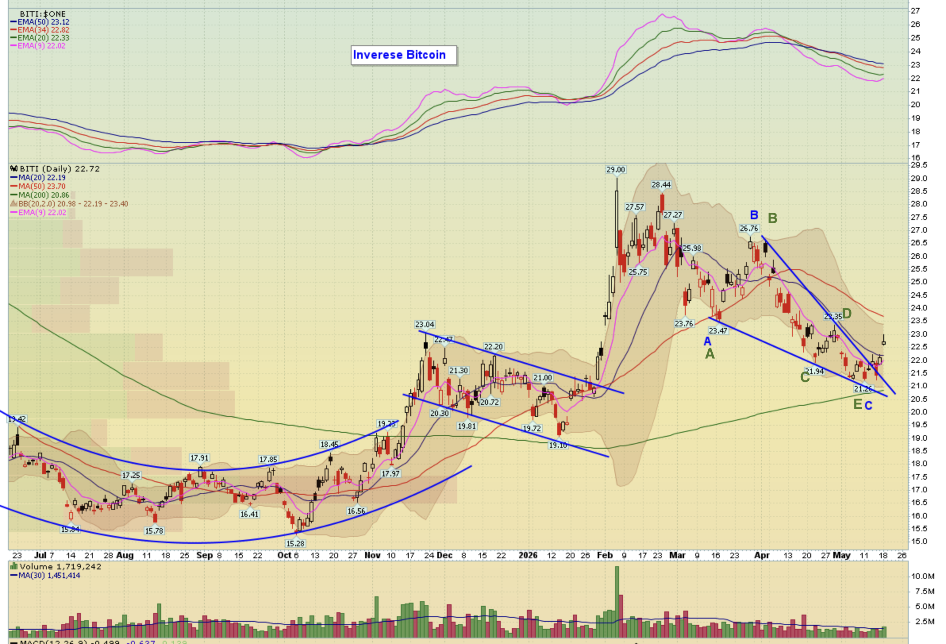Select the green E wave label
The width and height of the screenshot is (946, 644).
coord(858,404)
